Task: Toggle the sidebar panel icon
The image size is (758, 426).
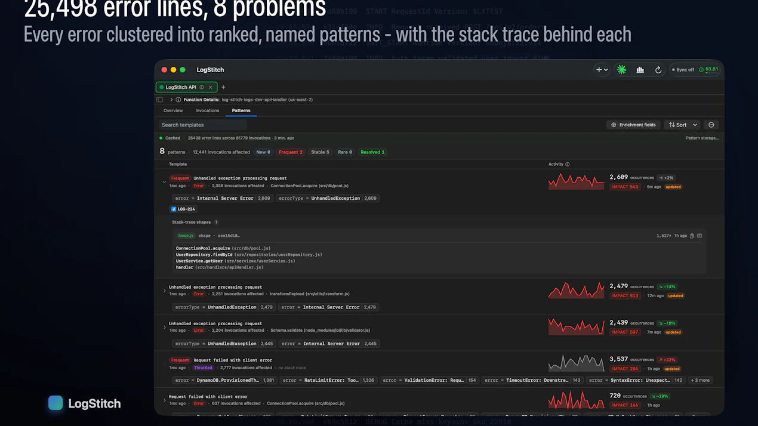Action: (160, 100)
